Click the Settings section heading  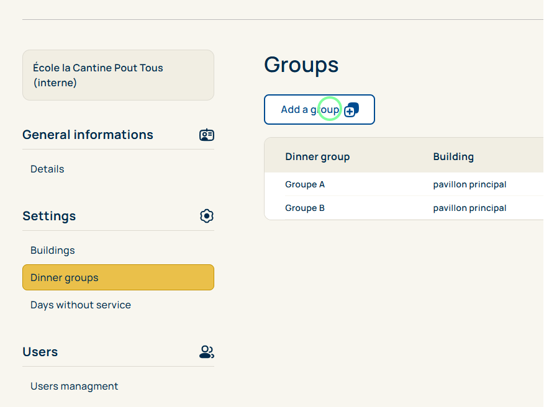pyautogui.click(x=49, y=216)
